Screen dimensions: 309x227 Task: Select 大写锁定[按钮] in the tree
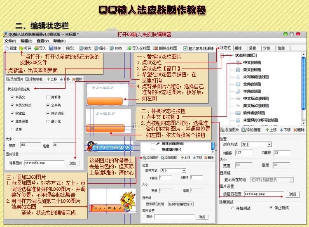[256, 77]
